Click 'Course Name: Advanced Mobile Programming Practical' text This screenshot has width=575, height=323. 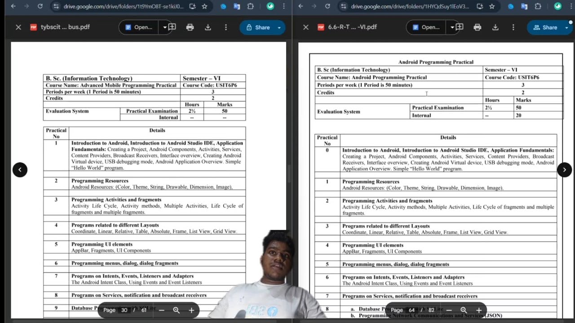click(x=111, y=85)
